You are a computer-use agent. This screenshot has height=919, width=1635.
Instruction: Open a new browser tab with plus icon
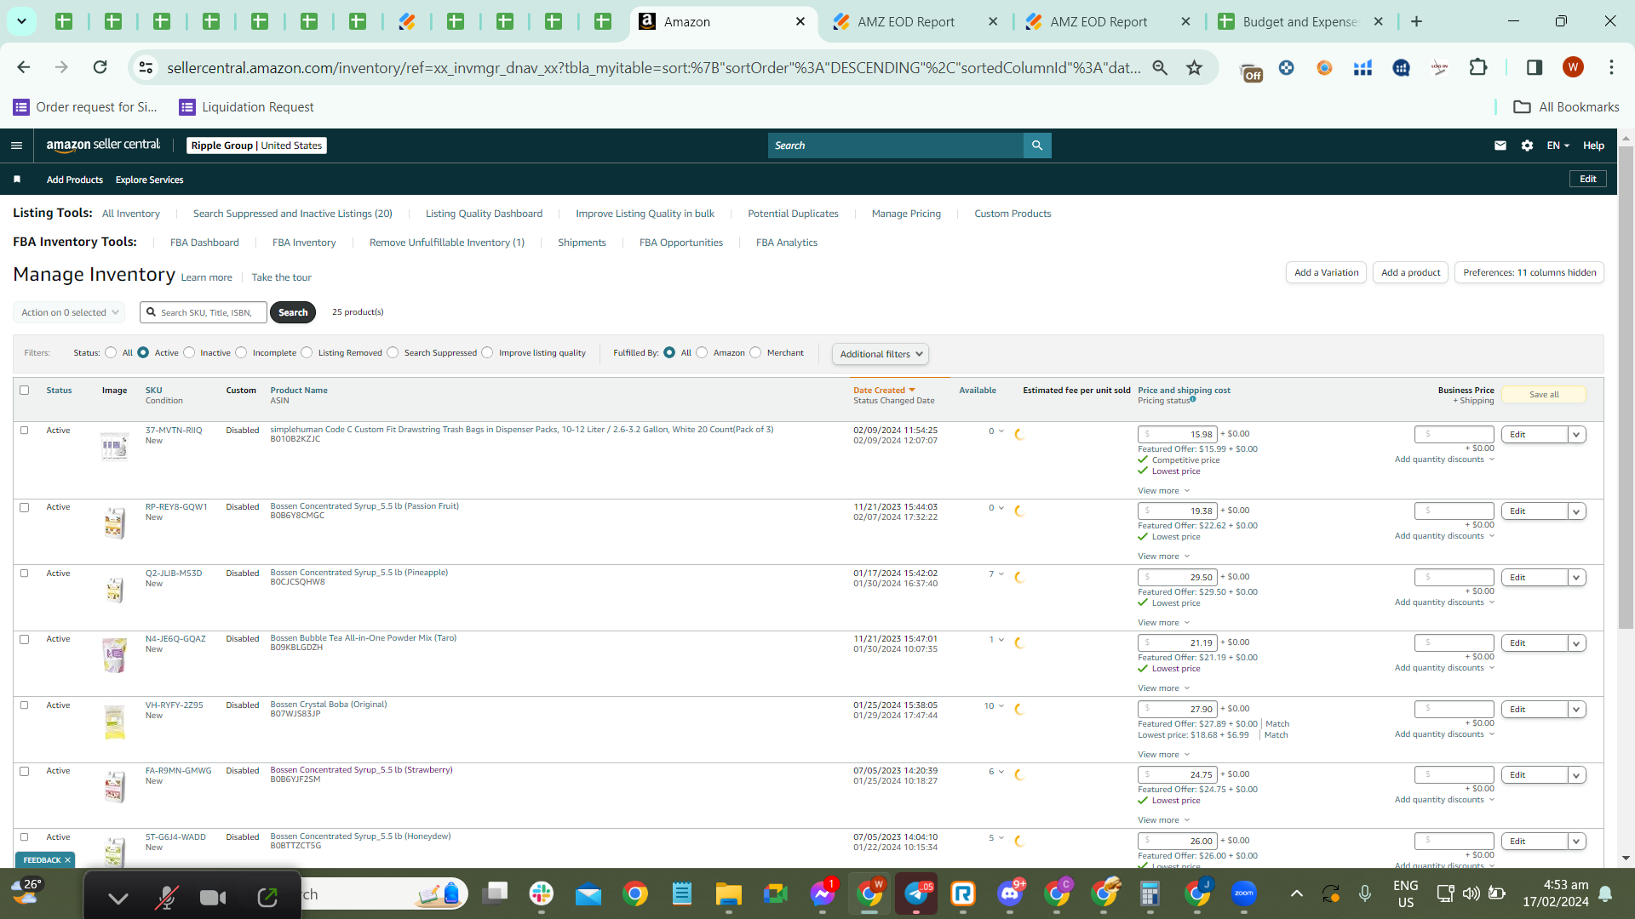coord(1417,21)
